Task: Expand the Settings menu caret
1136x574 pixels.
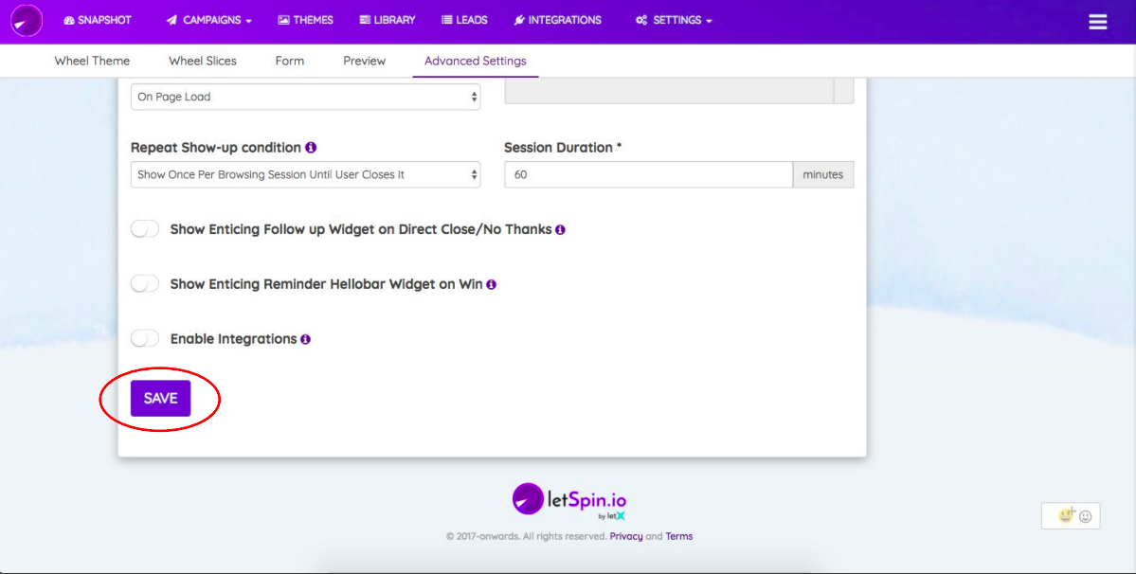Action: point(709,21)
